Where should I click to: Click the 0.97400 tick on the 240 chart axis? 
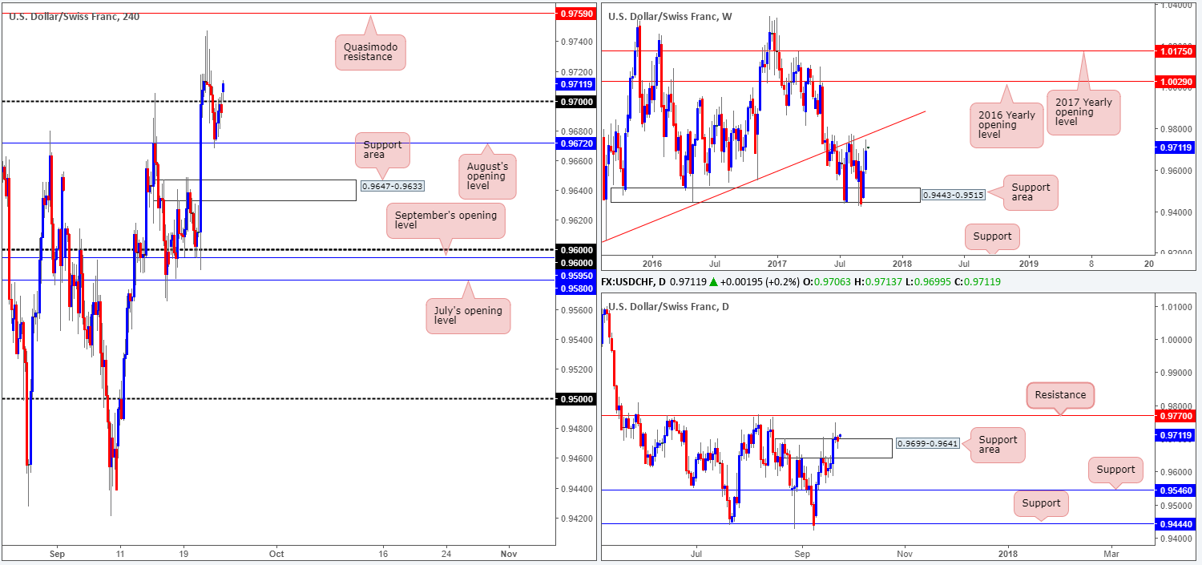(575, 42)
